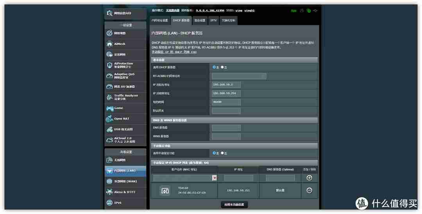This screenshot has width=422, height=214.
Task: Click the AiProtection shield icon
Action: [109, 65]
